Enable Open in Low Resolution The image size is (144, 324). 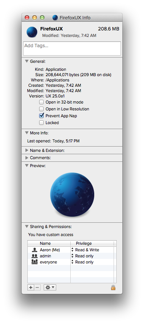pyautogui.click(x=42, y=109)
